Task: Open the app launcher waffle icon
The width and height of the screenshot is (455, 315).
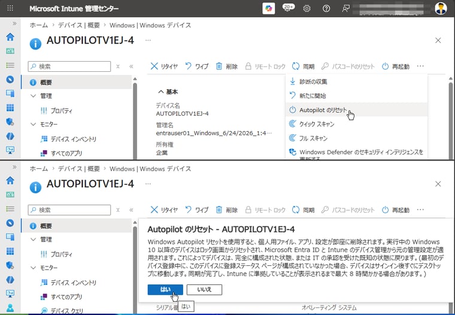Action: tap(10, 8)
